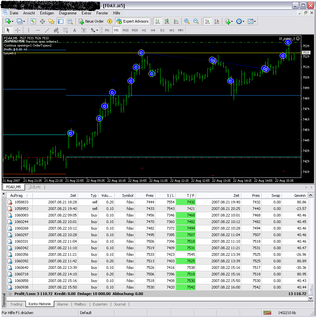This screenshot has width=316, height=317.
Task: Select the text label tool (A)
Action: click(x=74, y=30)
